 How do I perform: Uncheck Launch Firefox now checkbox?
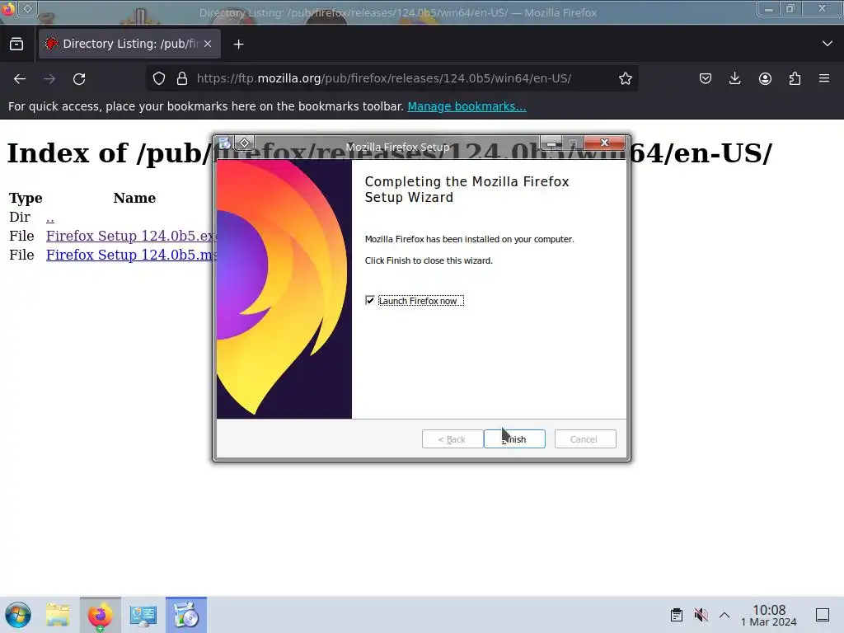tap(370, 300)
